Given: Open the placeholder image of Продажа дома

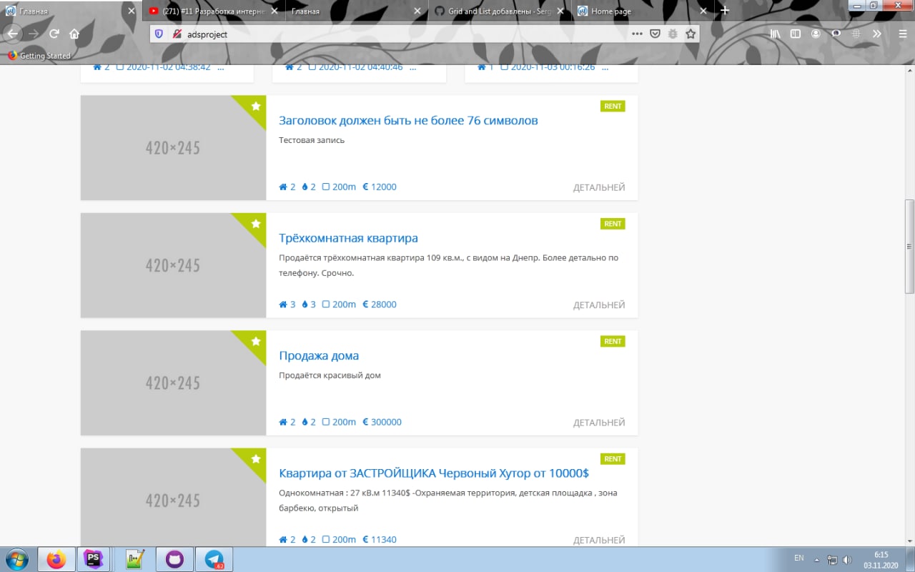Looking at the screenshot, I should pos(173,383).
